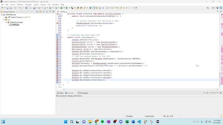Close the ATM.java editor tab
The image size is (223, 125).
pos(69,12)
